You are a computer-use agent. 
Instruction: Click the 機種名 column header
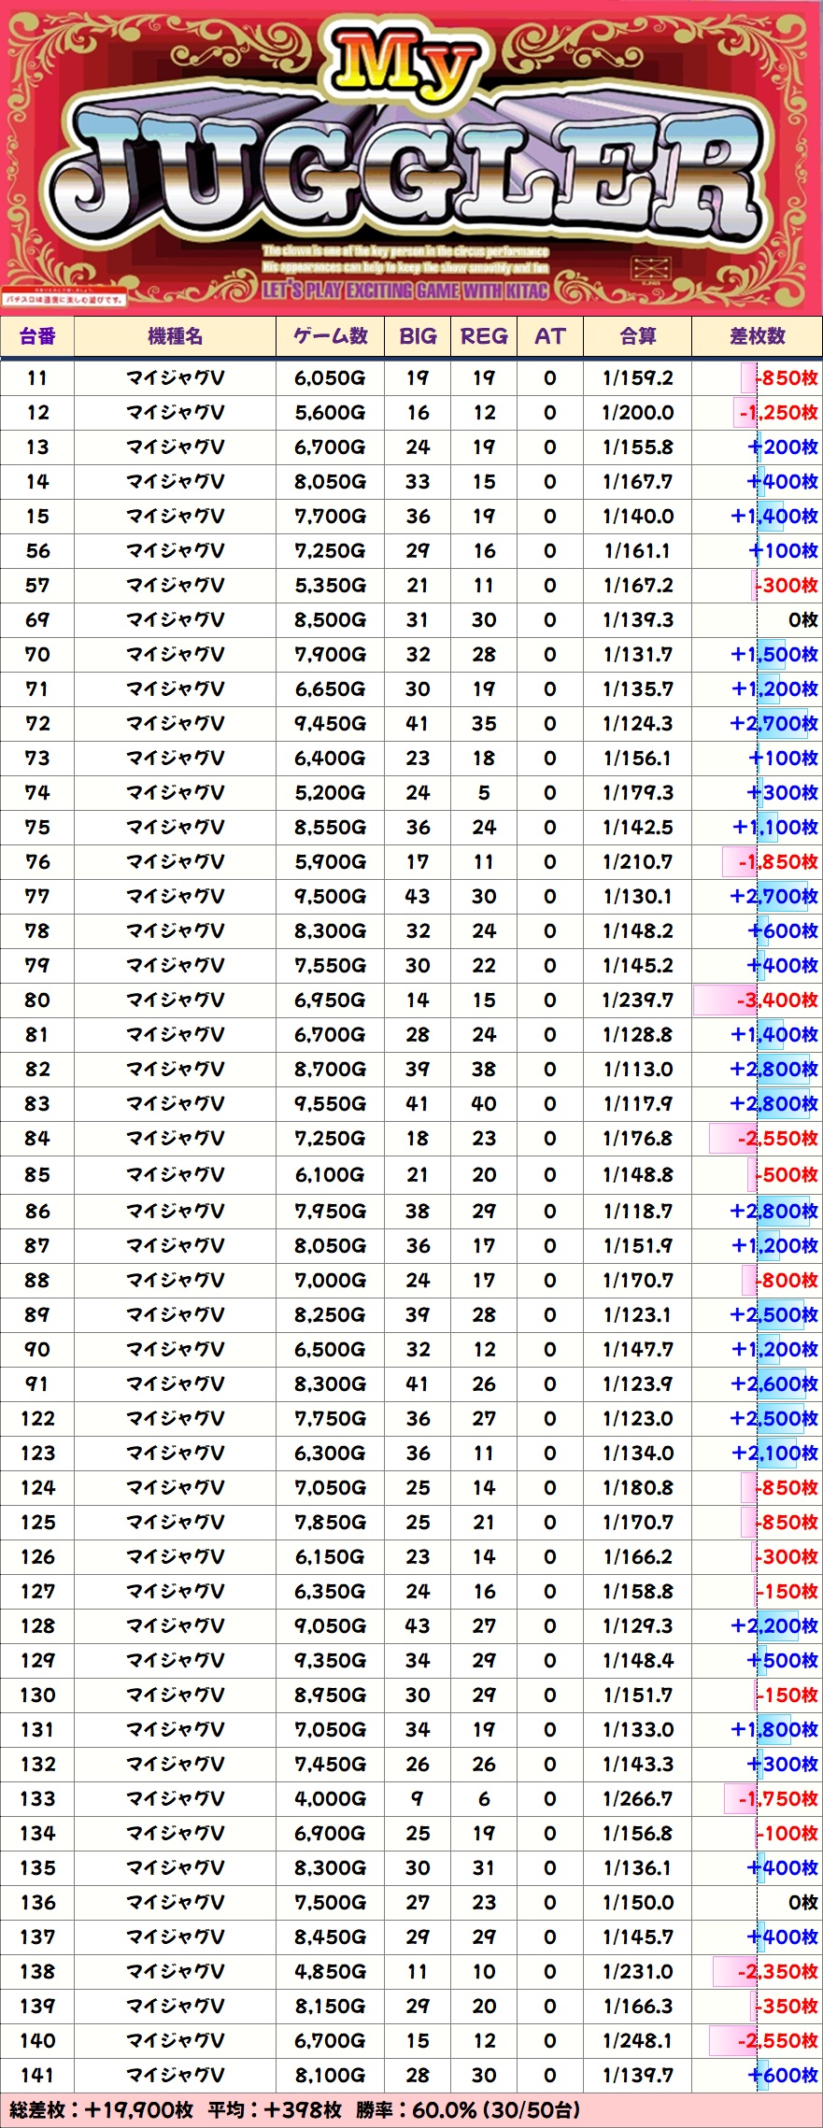tap(175, 336)
